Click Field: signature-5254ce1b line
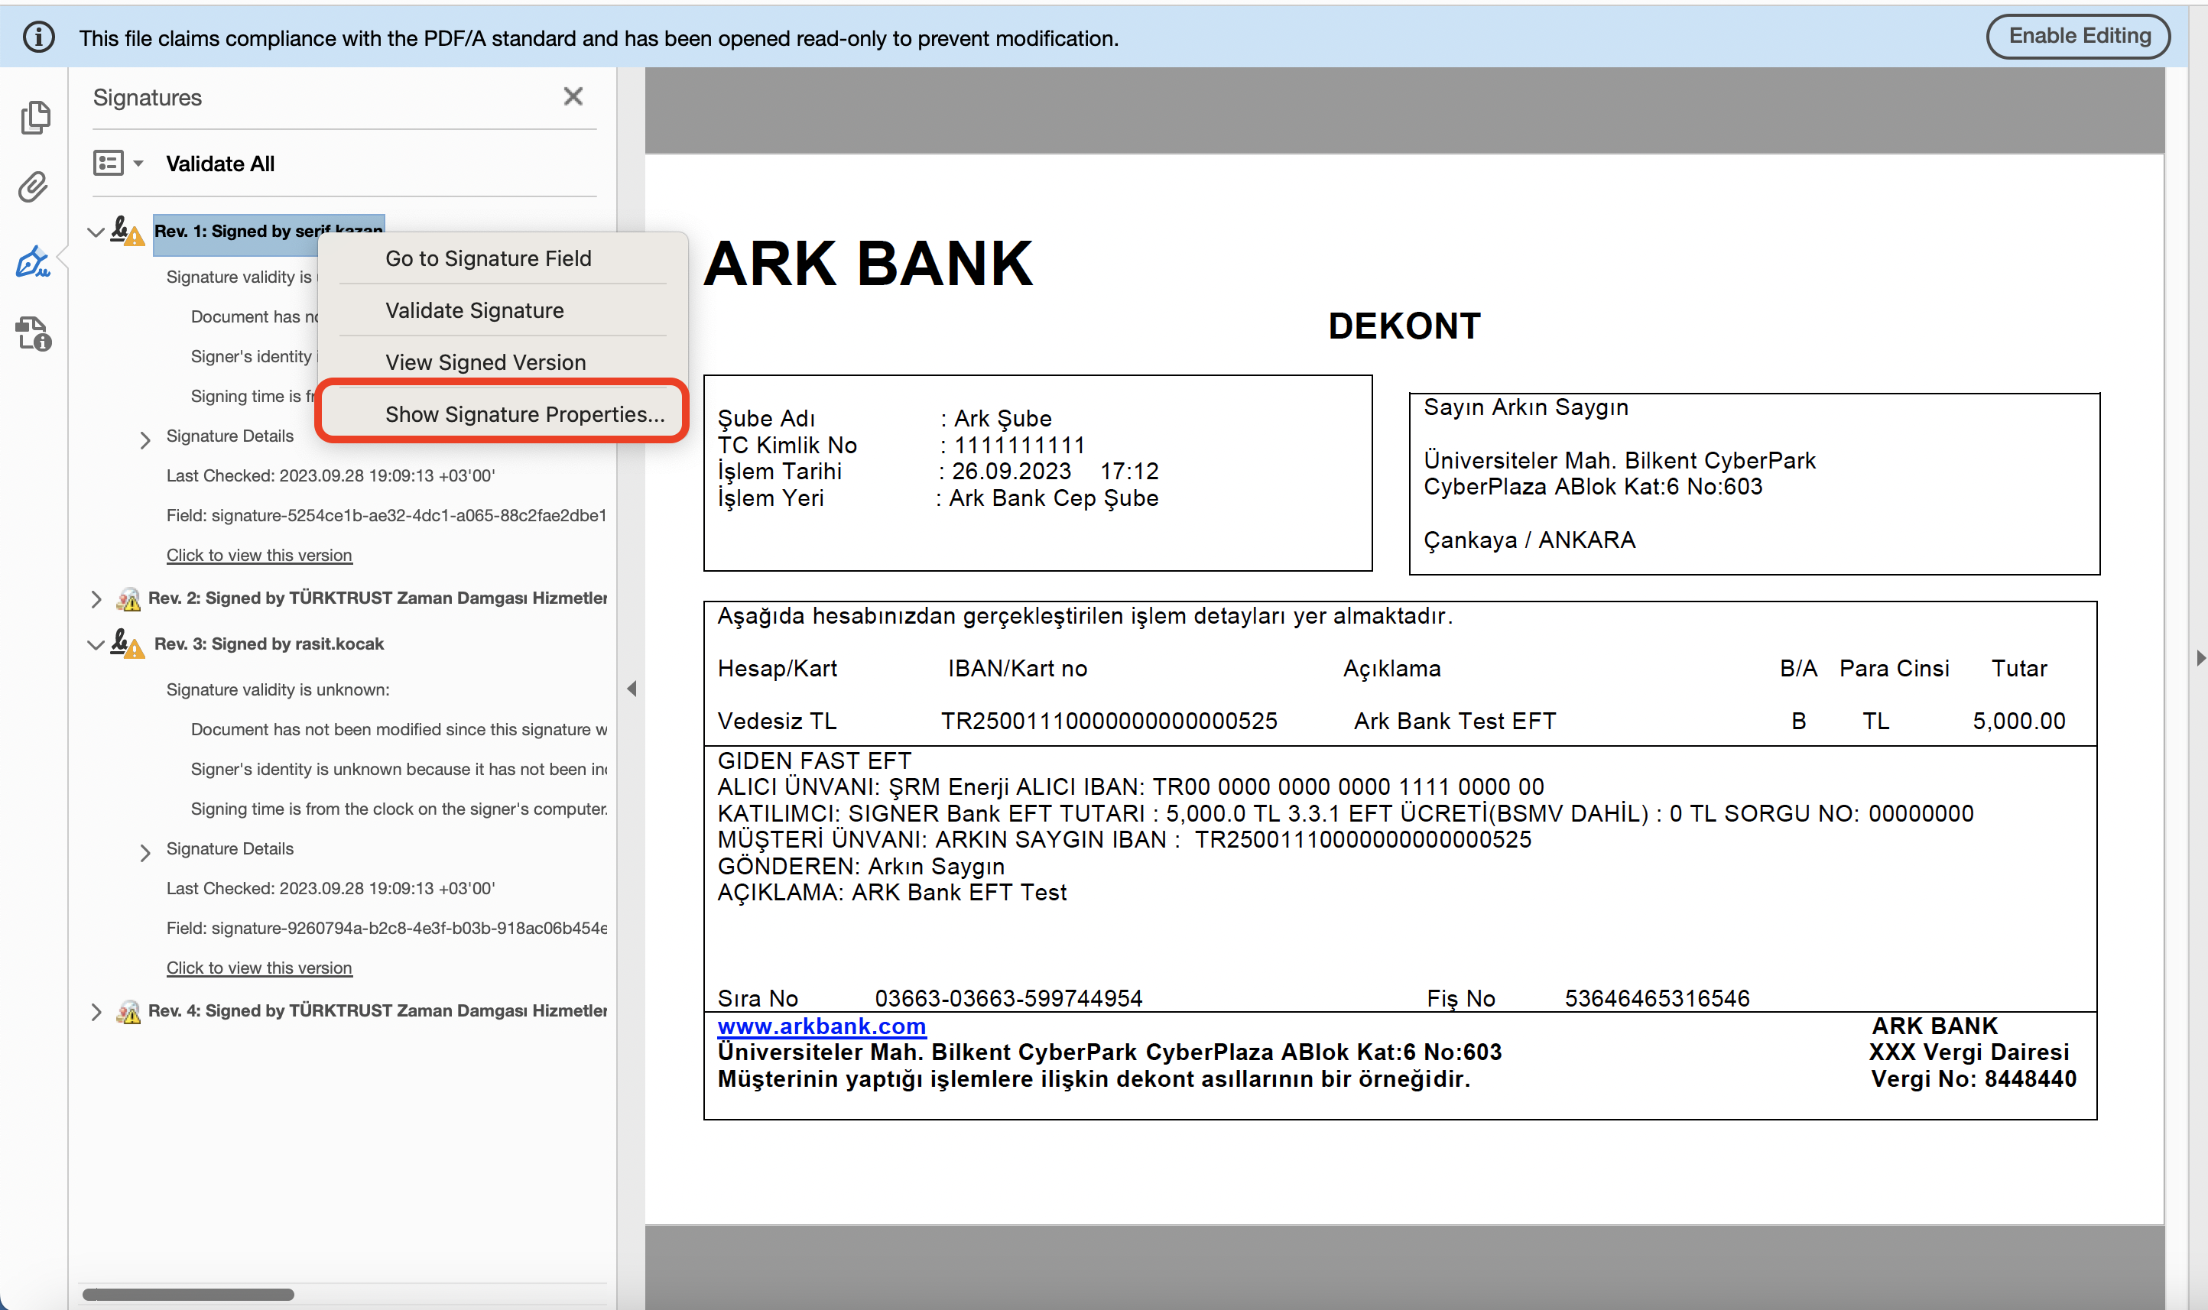The image size is (2208, 1310). coord(387,516)
